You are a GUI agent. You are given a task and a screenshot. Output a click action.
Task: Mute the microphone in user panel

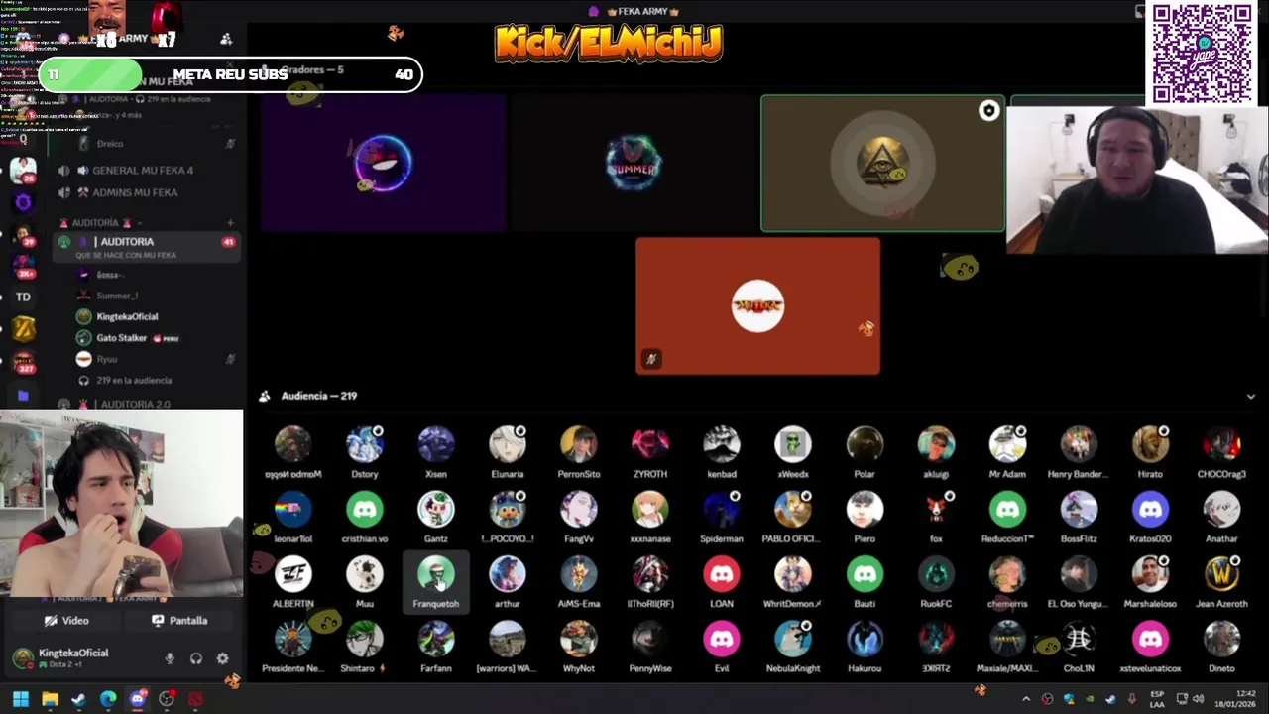click(170, 658)
